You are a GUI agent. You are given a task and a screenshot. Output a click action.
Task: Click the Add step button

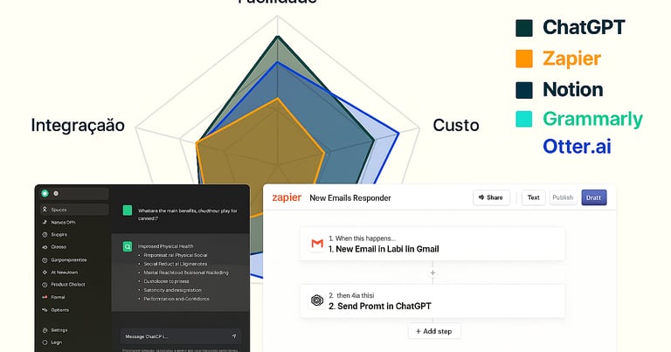[434, 331]
